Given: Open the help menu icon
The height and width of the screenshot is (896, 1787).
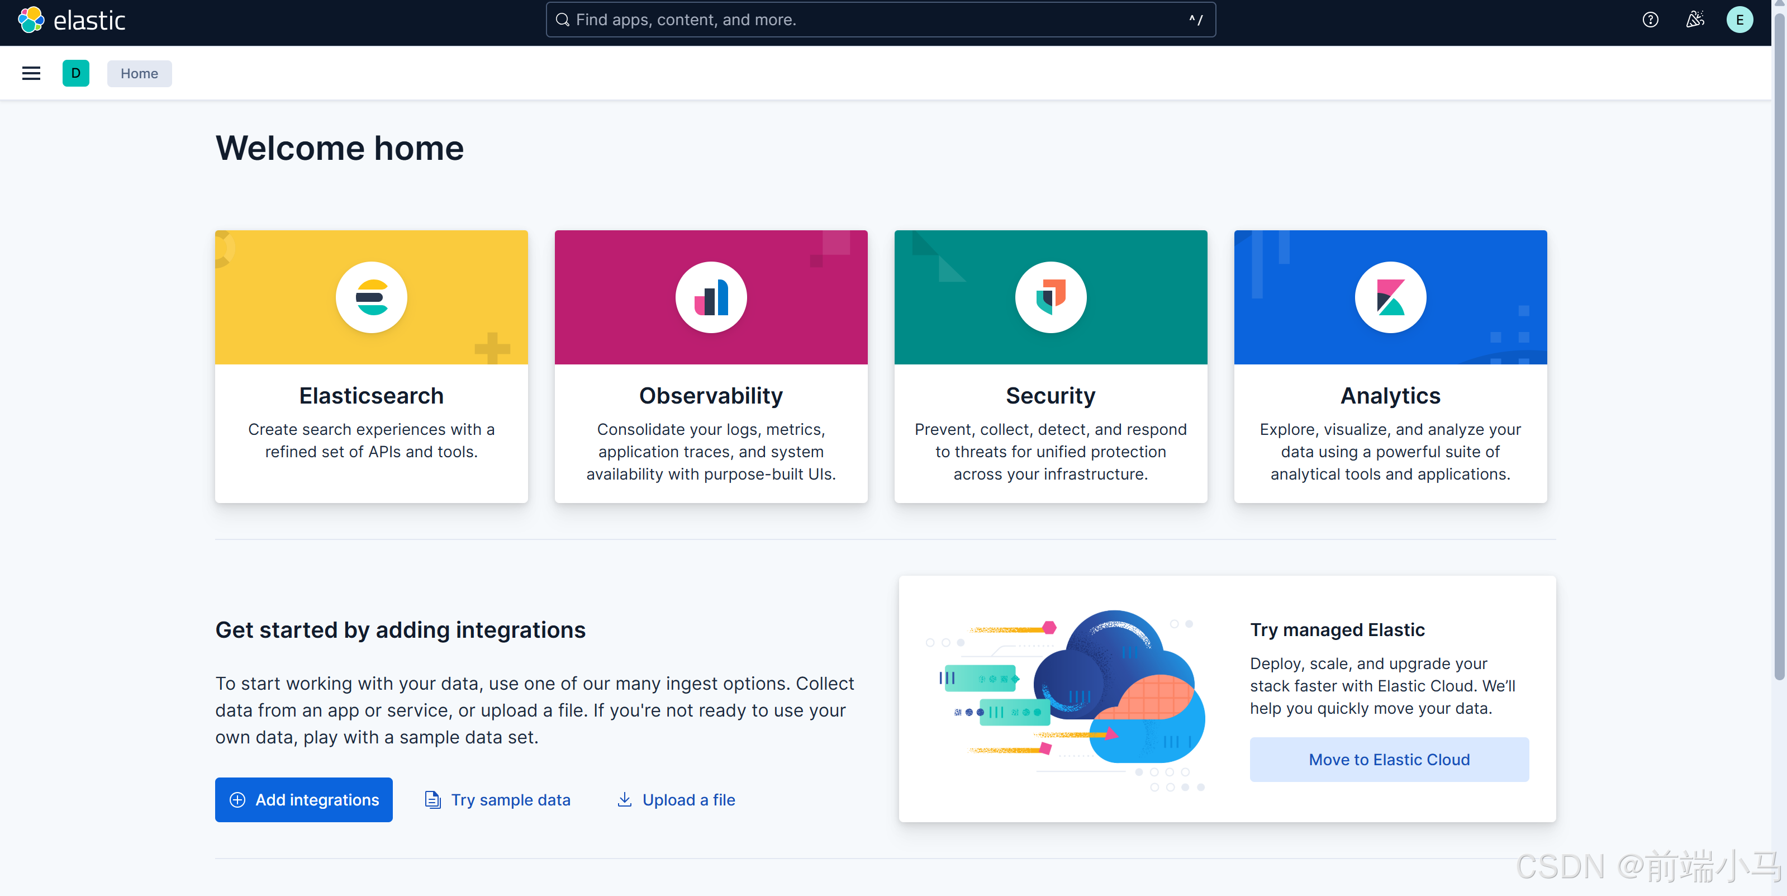Looking at the screenshot, I should coord(1650,20).
